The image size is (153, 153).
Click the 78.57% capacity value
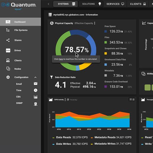click(x=77, y=50)
